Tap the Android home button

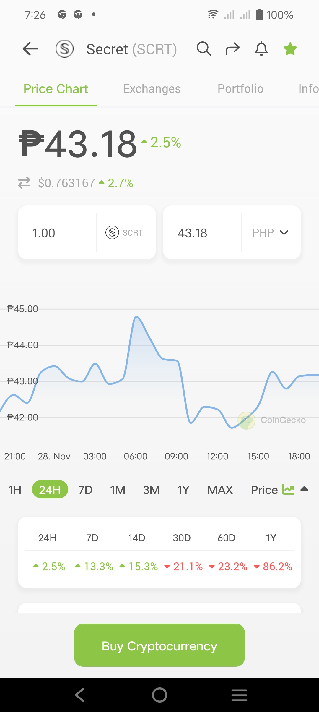click(x=159, y=695)
